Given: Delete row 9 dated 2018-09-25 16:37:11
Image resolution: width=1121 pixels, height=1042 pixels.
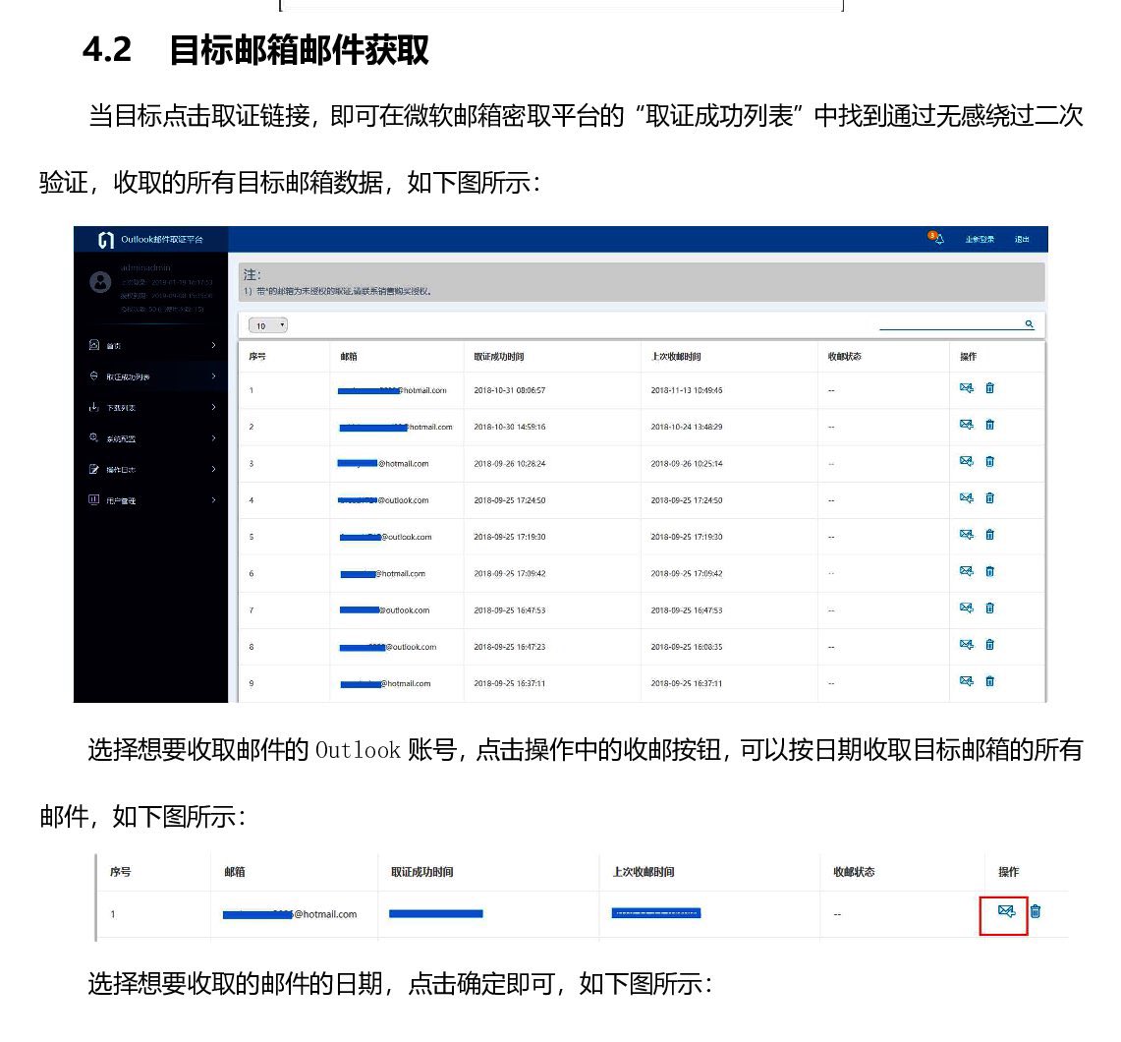Looking at the screenshot, I should pos(989,681).
